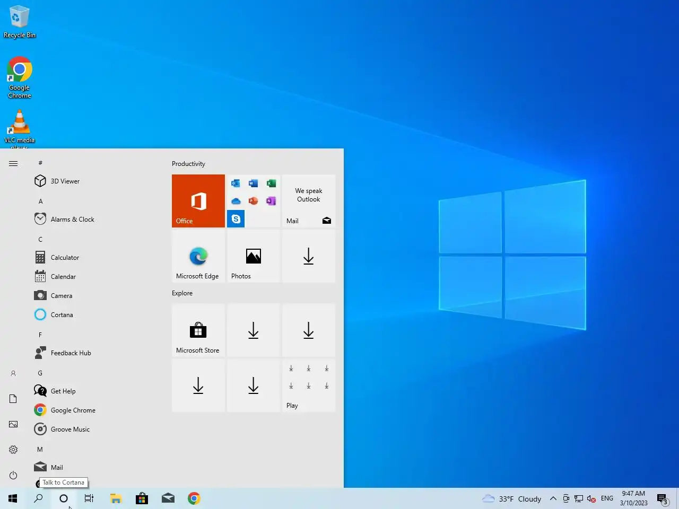
Task: Open taskbar Search magnifier
Action: tap(38, 498)
